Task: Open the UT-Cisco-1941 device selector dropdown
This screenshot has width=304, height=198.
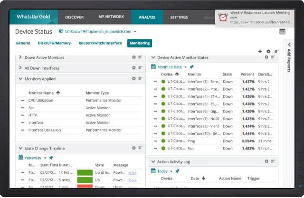Action: pyautogui.click(x=135, y=32)
